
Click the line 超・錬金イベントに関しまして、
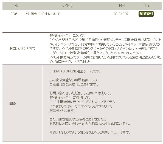(70, 98)
